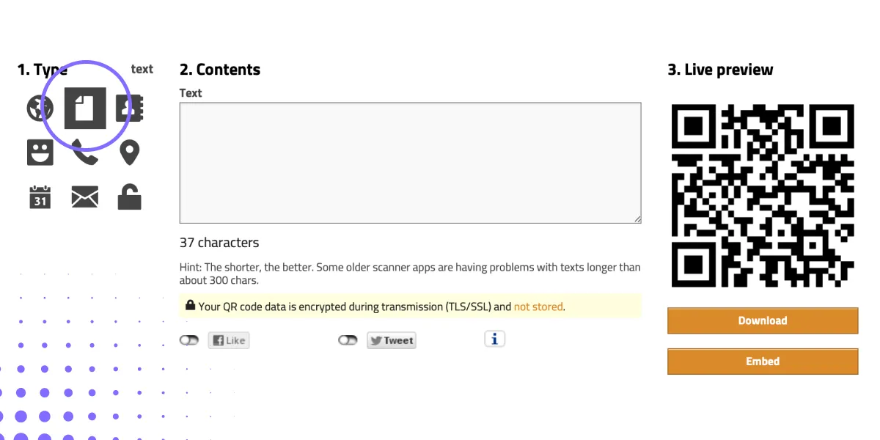Enable the Facebook Like toggle switch
880x440 pixels.
[189, 340]
